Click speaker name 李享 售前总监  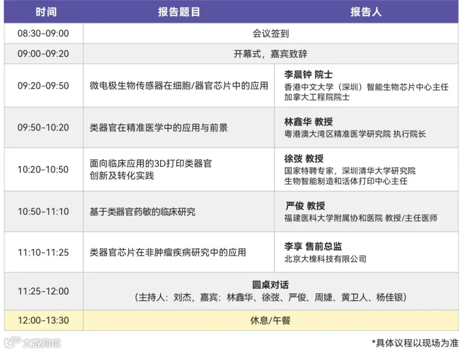pyautogui.click(x=313, y=246)
